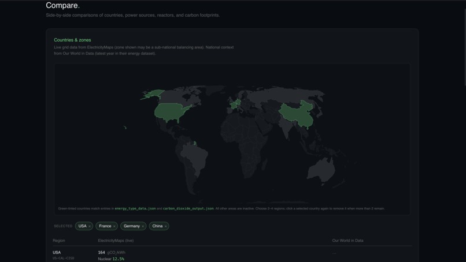Select the USA chip label
This screenshot has height=262, width=466.
(82, 226)
